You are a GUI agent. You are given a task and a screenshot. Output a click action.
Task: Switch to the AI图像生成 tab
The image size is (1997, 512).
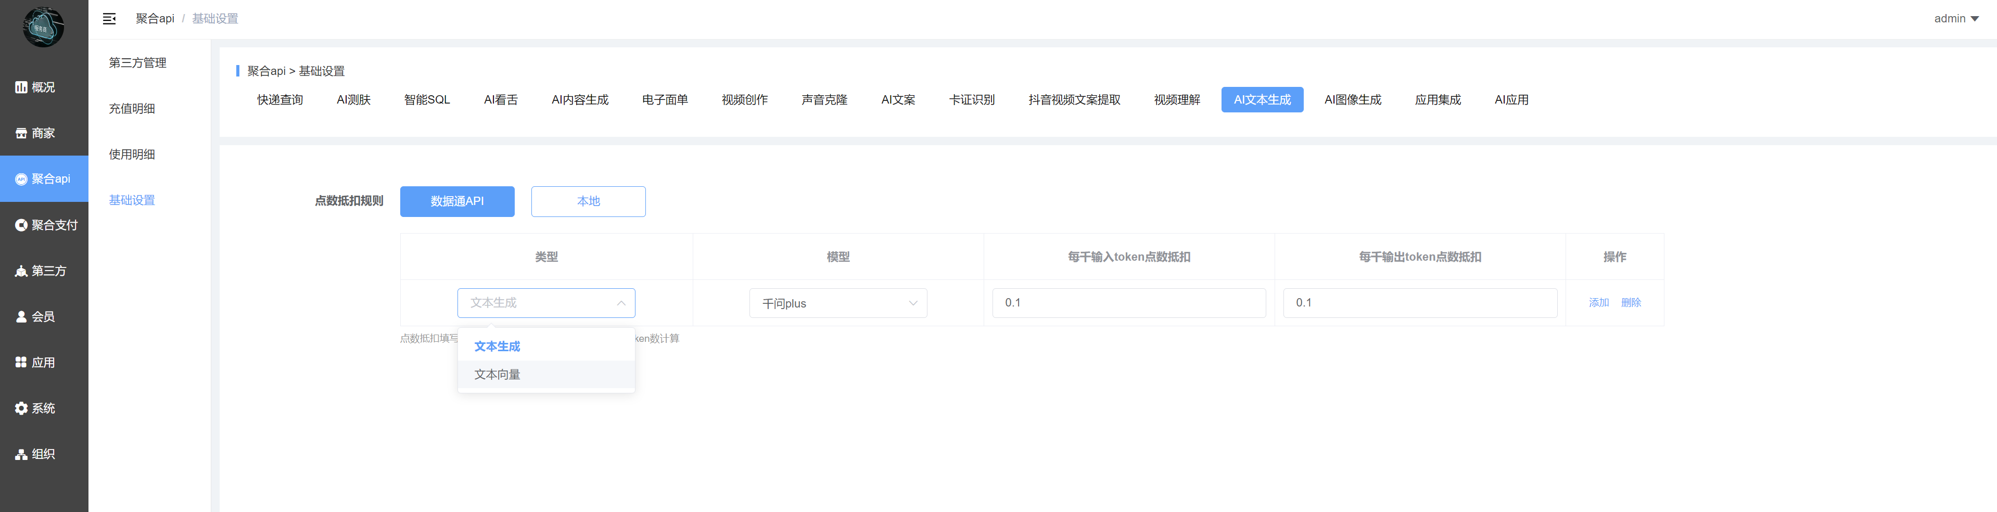pyautogui.click(x=1352, y=100)
